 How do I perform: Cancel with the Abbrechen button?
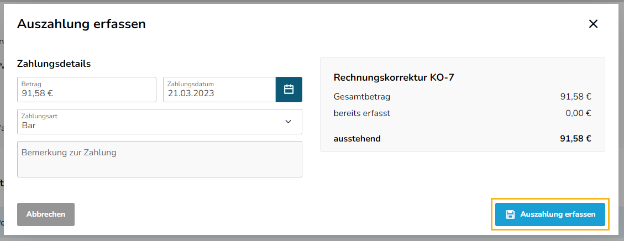[46, 214]
